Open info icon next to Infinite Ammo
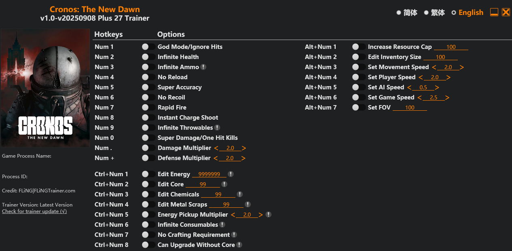This screenshot has width=512, height=251. (x=203, y=67)
